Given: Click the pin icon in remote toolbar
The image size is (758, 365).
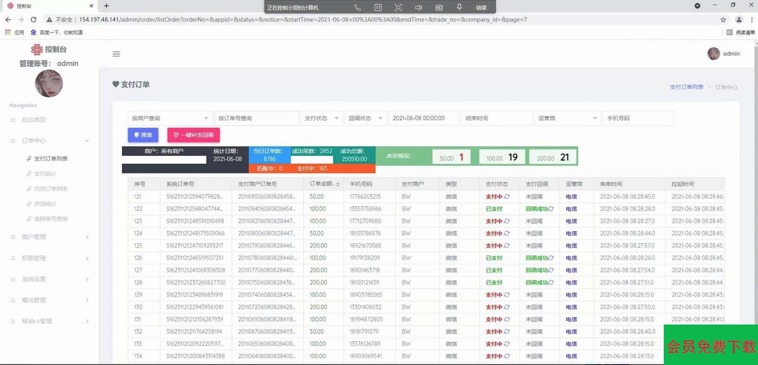Looking at the screenshot, I should click(459, 8).
